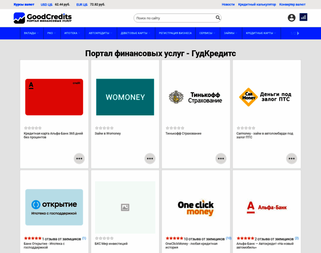The height and width of the screenshot is (253, 321).
Task: Open Тинькофф Страхование card title
Action: click(183, 133)
